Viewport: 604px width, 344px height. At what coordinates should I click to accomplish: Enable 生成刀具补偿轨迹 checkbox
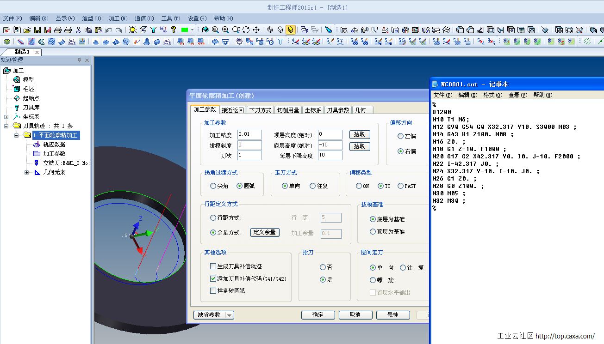click(x=213, y=266)
